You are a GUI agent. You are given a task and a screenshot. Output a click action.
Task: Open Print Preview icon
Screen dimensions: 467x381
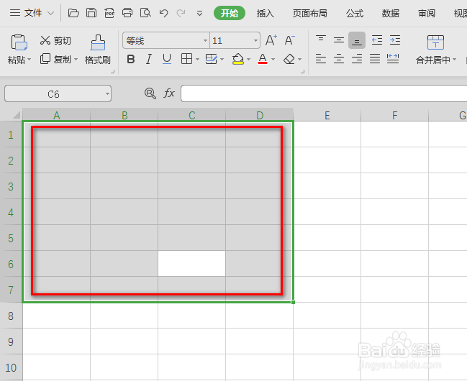tap(145, 13)
